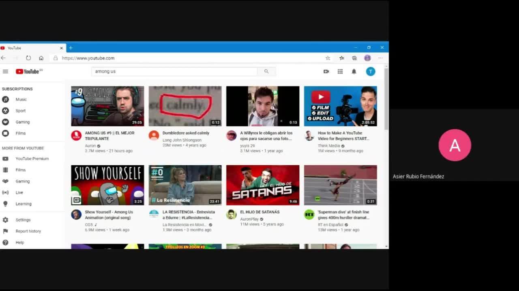
Task: Open the La Resistencia channel avatar
Action: [154, 215]
